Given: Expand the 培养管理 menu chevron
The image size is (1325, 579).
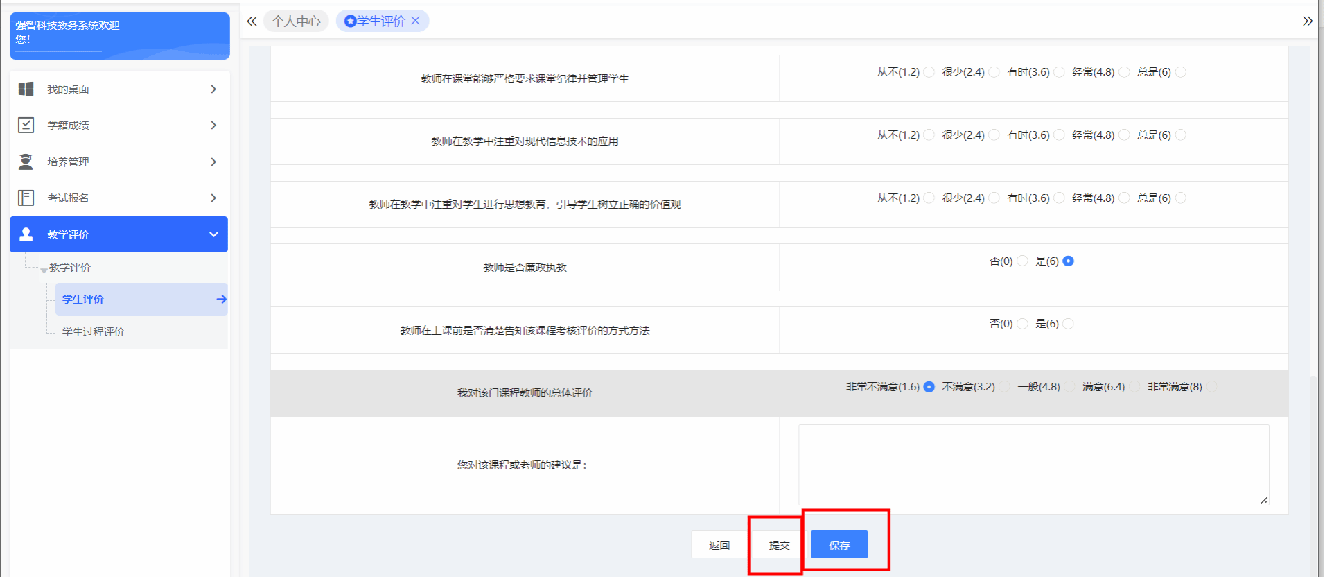Looking at the screenshot, I should click(213, 162).
